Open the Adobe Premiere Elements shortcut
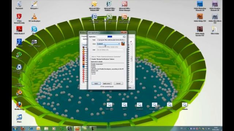 [x=215, y=6]
